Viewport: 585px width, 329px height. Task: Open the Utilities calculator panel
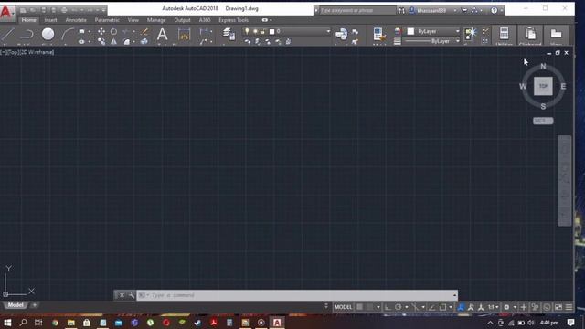504,35
